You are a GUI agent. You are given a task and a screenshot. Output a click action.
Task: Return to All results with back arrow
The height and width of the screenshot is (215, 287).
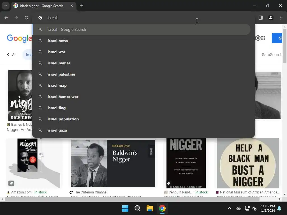[x=11, y=55]
